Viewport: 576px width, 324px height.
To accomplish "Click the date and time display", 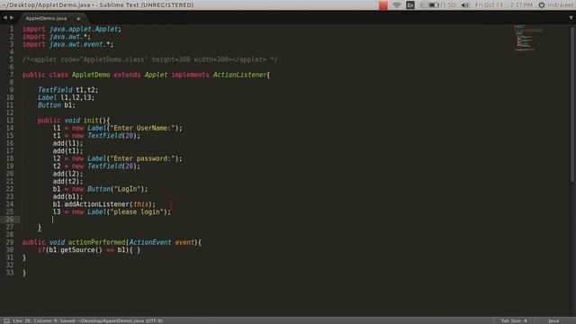I will click(503, 5).
